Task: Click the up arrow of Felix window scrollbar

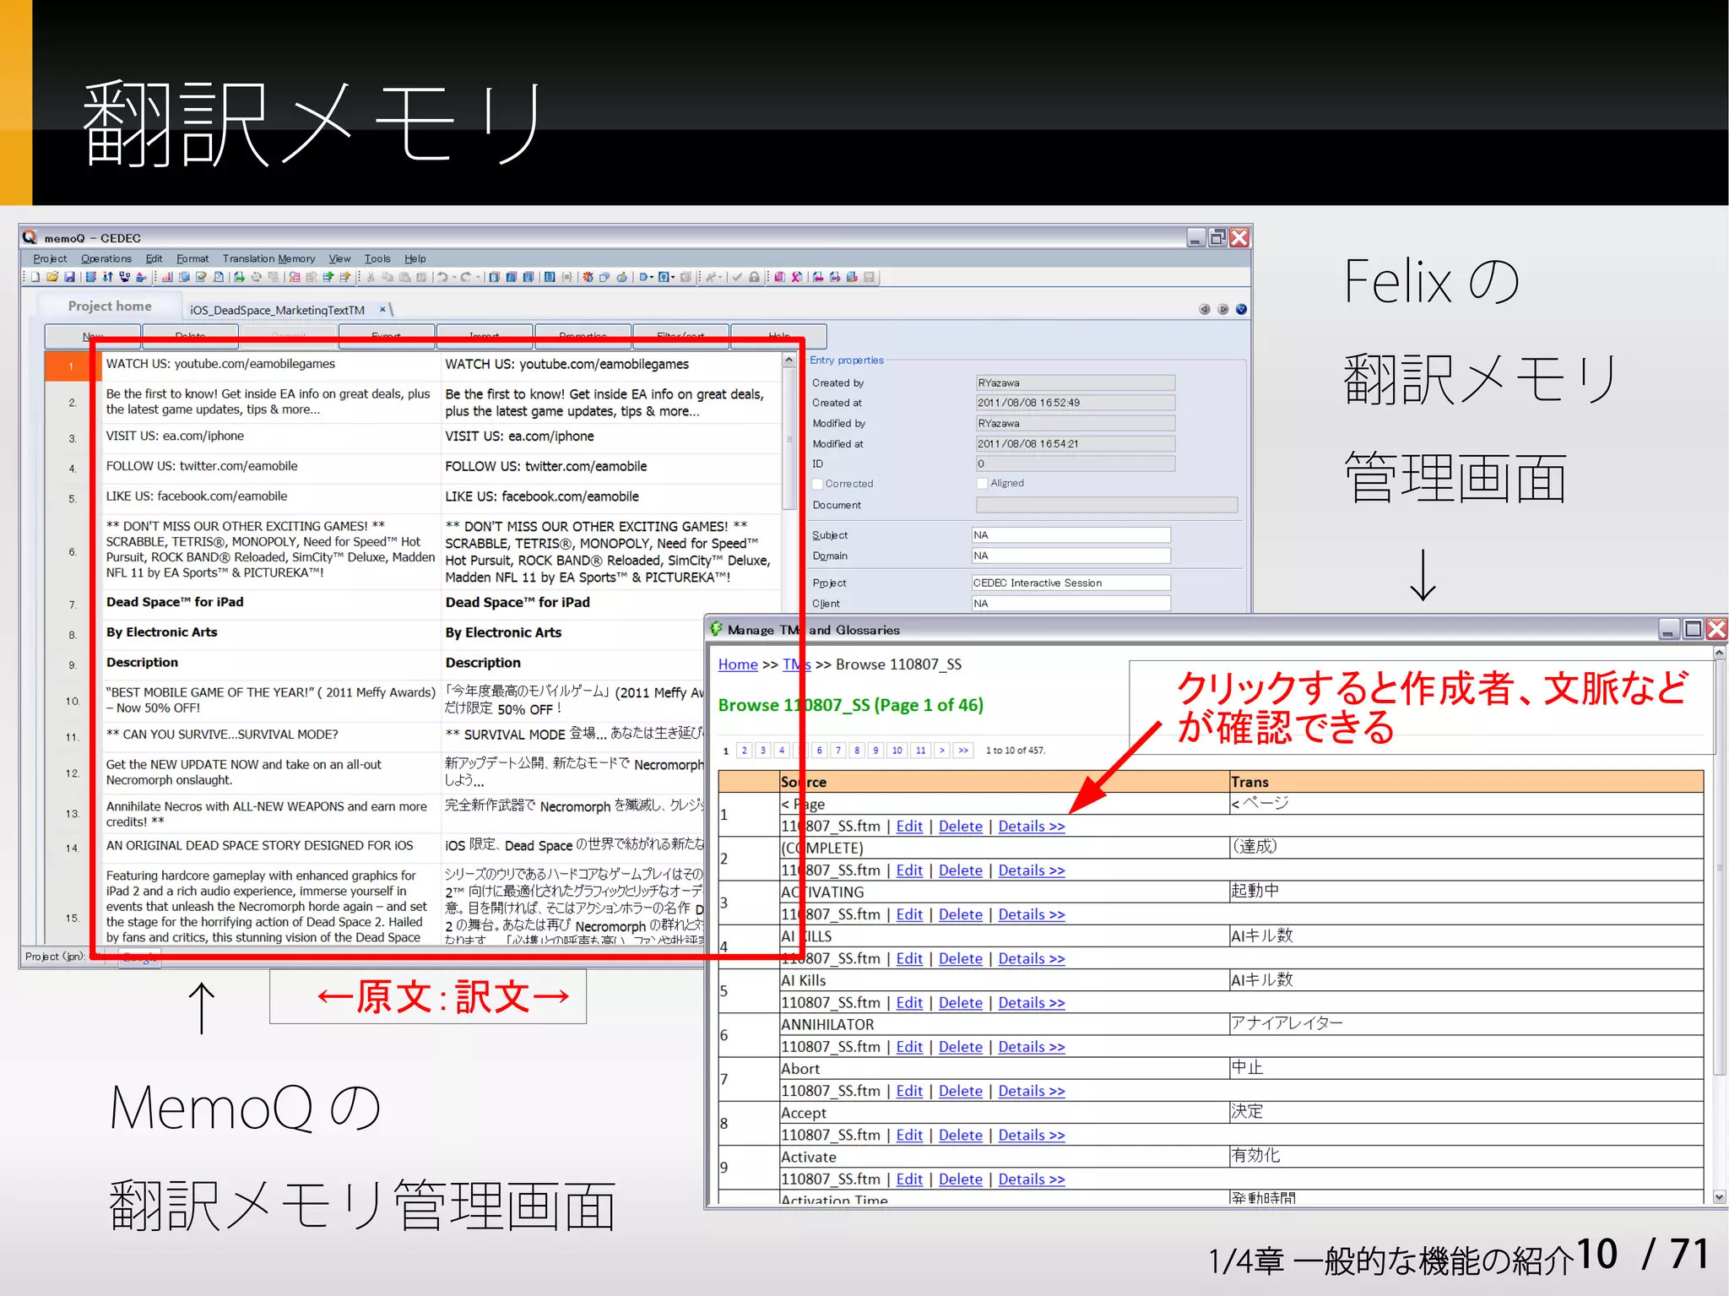Action: tap(1720, 653)
